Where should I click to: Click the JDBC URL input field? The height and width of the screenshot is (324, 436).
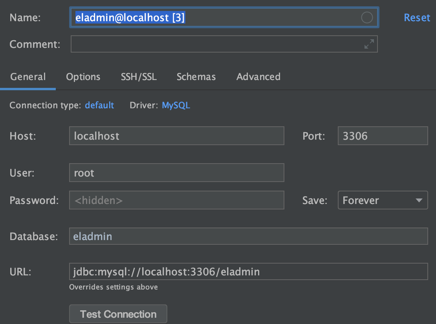(x=248, y=271)
